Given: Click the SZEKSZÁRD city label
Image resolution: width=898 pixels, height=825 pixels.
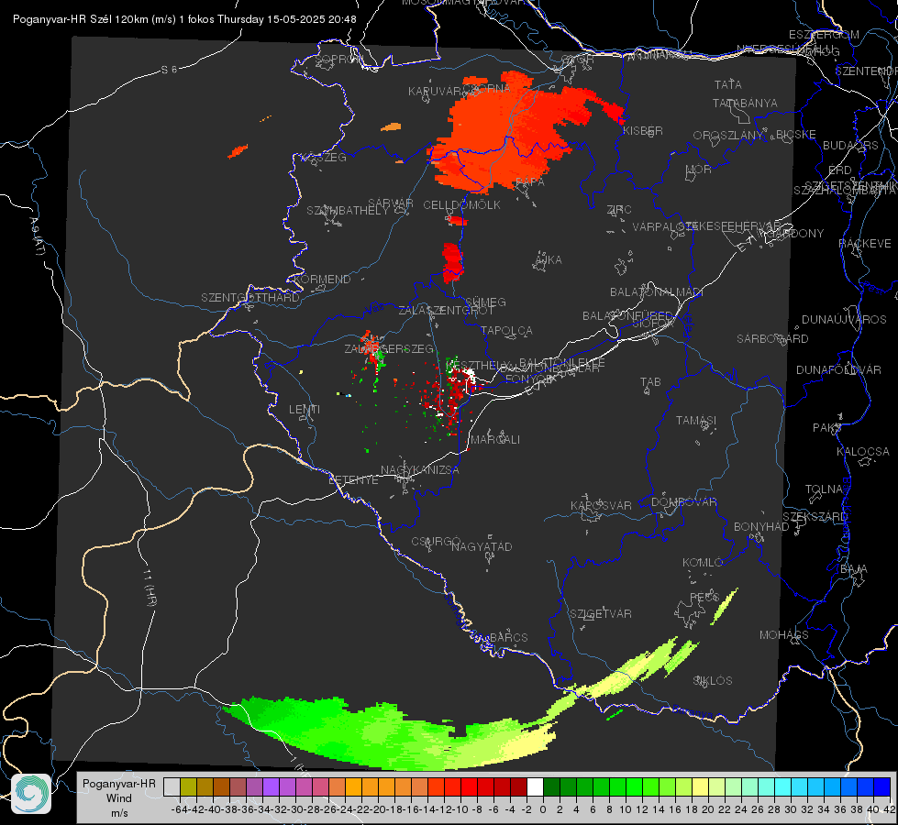Looking at the screenshot, I should click(x=815, y=517).
